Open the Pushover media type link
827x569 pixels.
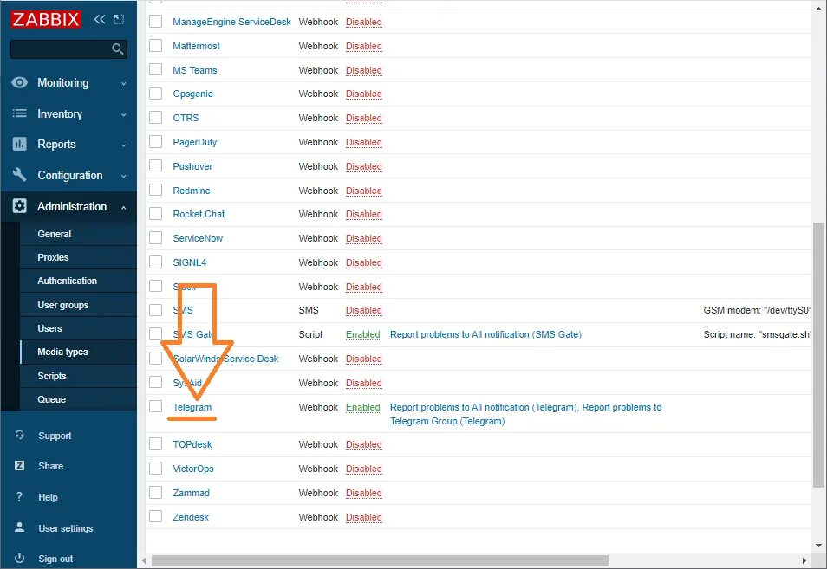pos(192,166)
